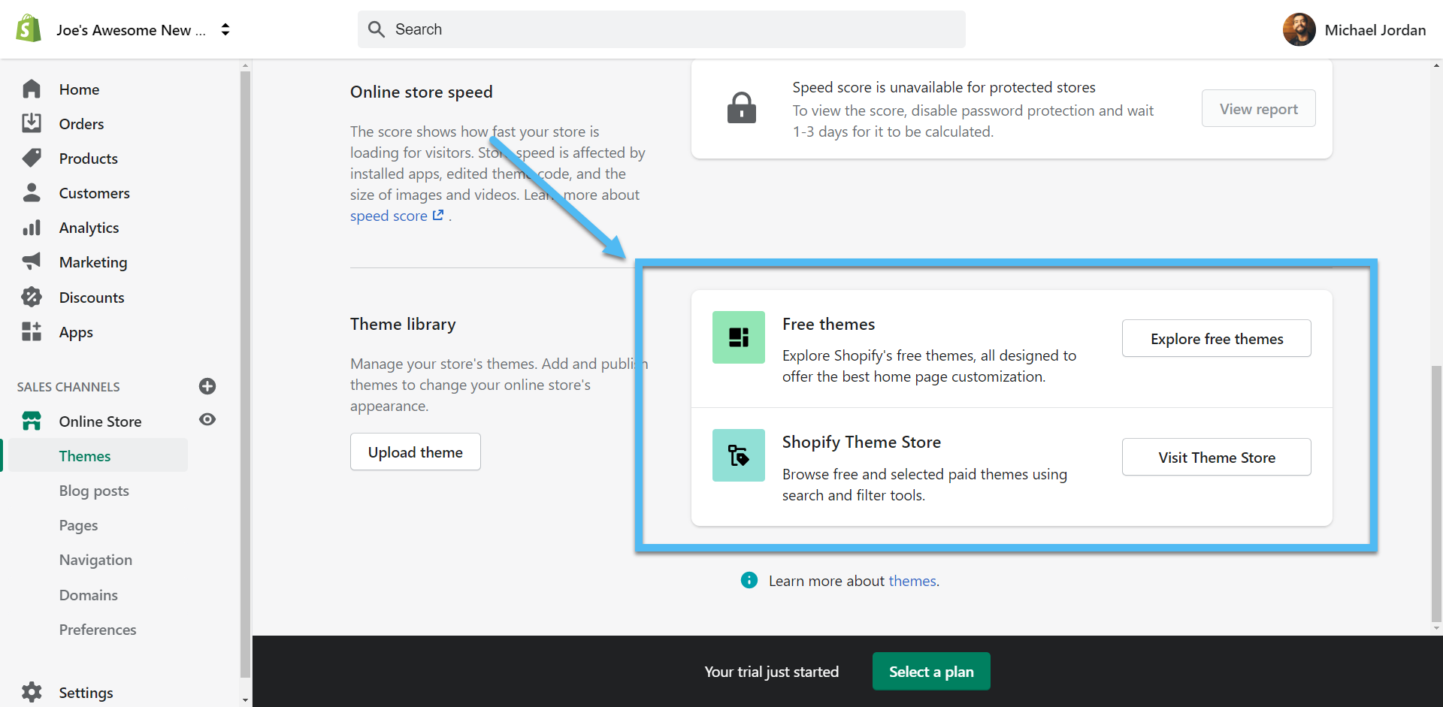1443x707 pixels.
Task: Select Themes in Online Store submenu
Action: 85,456
